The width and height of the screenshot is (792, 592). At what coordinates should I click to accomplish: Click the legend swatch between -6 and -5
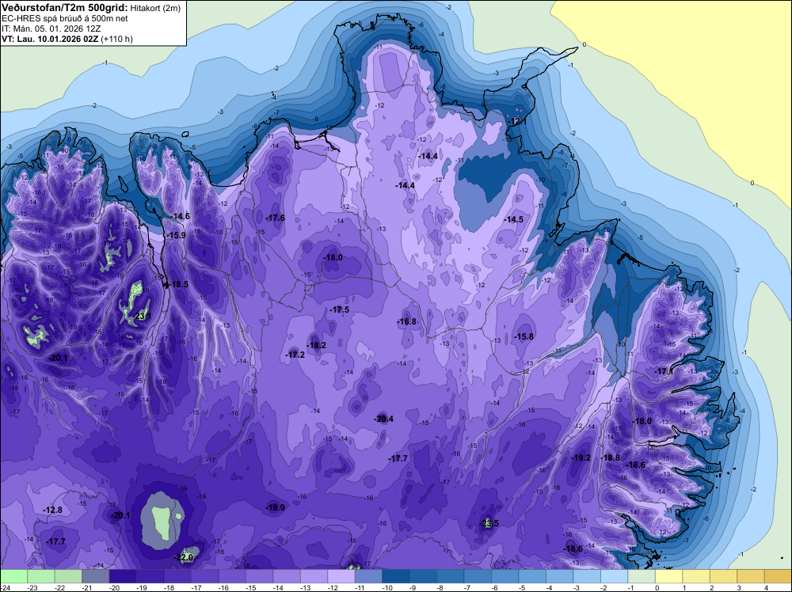505,576
